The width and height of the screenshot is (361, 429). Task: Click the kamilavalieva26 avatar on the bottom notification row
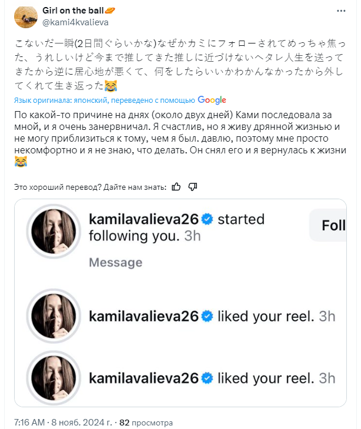pos(52,377)
